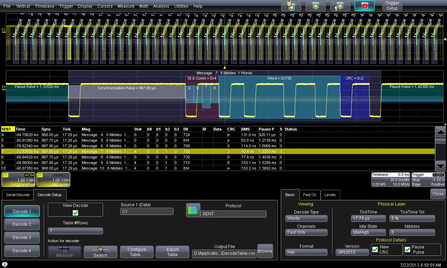Expand the Idle State dropdown
The image size is (447, 268).
click(x=368, y=232)
